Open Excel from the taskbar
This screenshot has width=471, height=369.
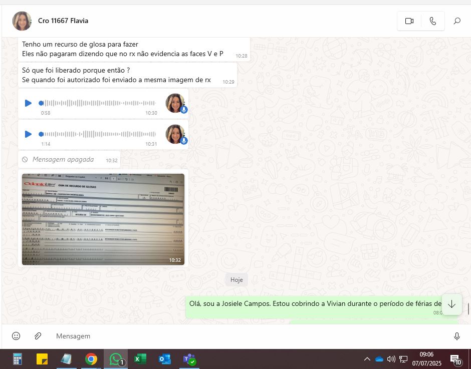click(x=140, y=359)
